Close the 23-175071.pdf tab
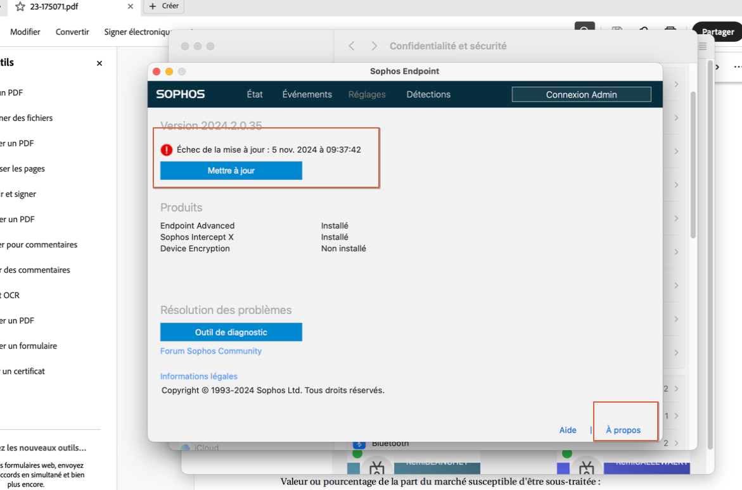Screen dimensions: 742x490 click(x=131, y=6)
